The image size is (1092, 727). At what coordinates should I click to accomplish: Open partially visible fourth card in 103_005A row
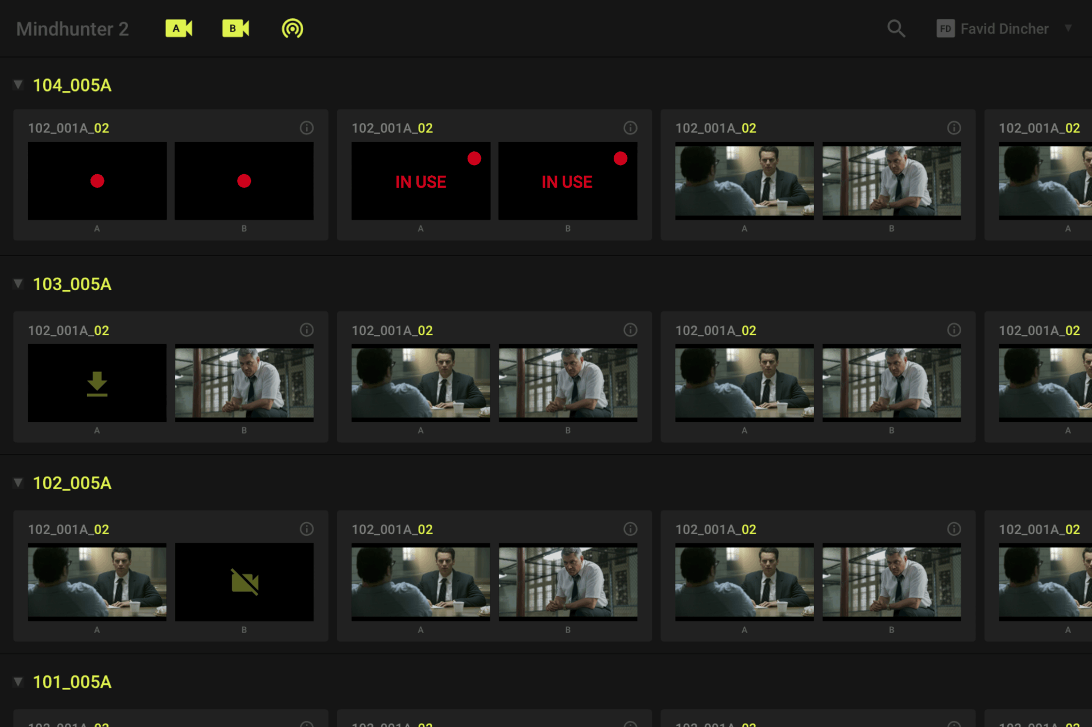click(x=1039, y=377)
